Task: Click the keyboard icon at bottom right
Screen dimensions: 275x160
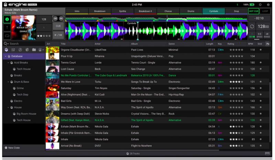Action: pos(267,154)
